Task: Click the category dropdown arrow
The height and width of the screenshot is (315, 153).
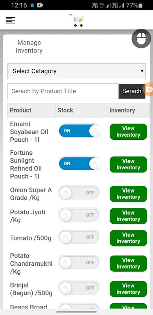Action: pyautogui.click(x=142, y=71)
